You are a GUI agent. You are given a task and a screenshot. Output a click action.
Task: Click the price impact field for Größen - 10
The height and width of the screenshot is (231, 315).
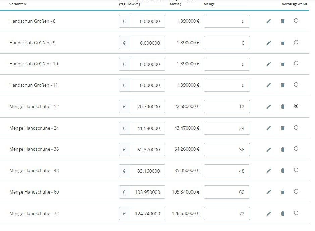147,64
